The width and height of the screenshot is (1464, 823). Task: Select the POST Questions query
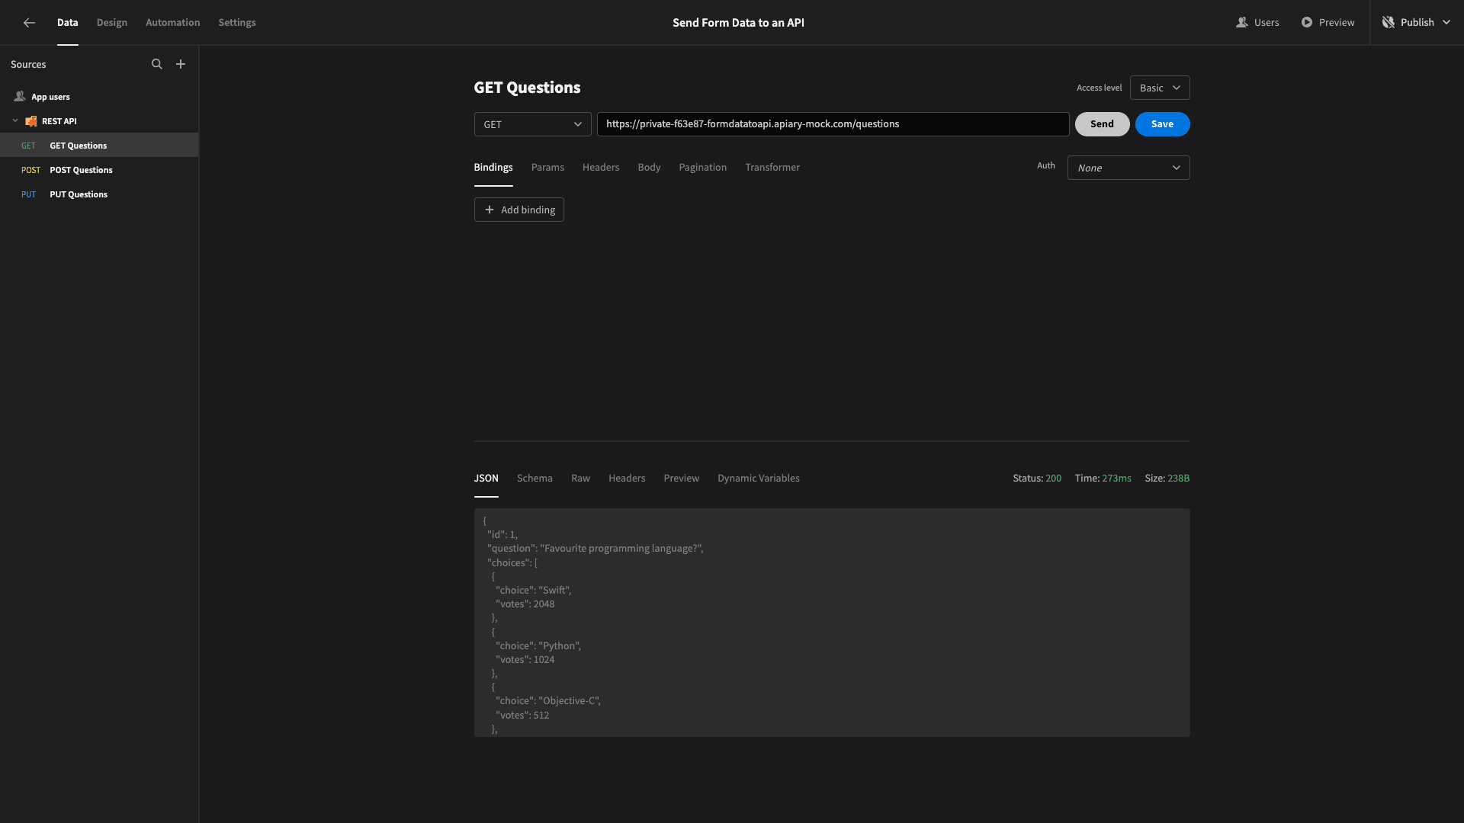pyautogui.click(x=99, y=170)
